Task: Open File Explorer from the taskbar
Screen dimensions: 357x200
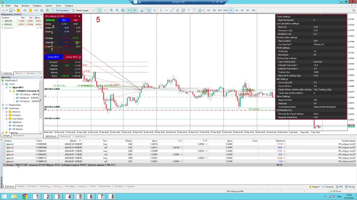Action: (14, 197)
